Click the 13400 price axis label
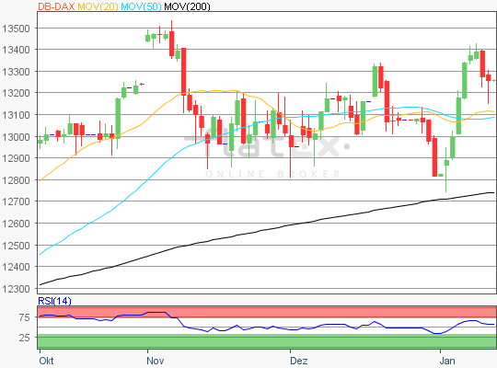The width and height of the screenshot is (497, 368). coord(17,50)
